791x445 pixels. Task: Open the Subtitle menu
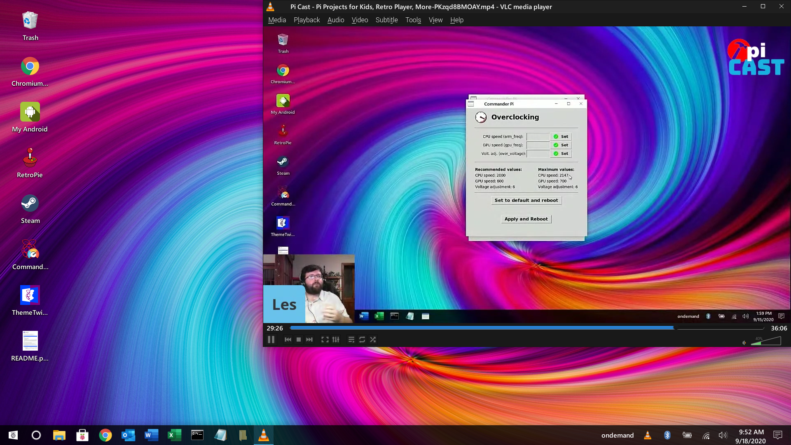pyautogui.click(x=386, y=20)
